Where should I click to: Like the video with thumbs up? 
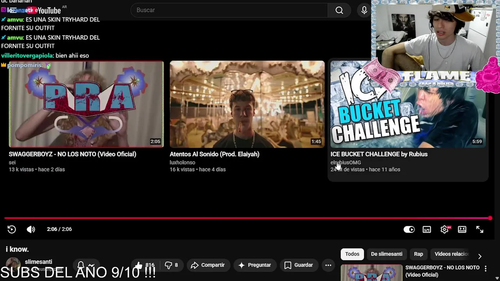click(145, 265)
